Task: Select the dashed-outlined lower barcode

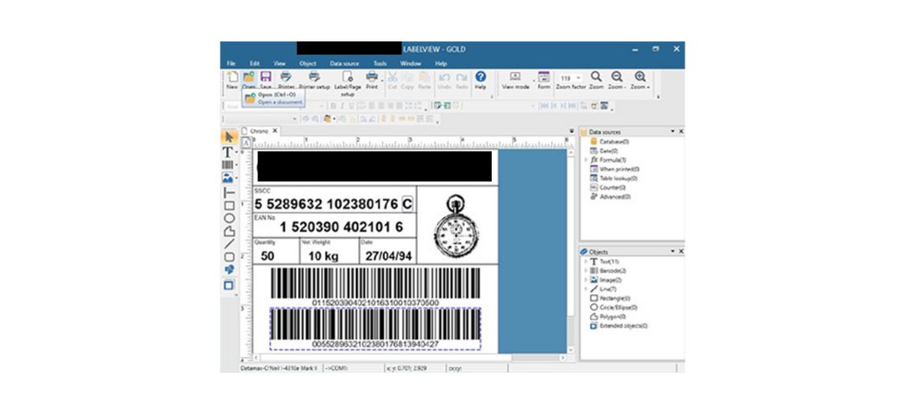Action: point(375,328)
